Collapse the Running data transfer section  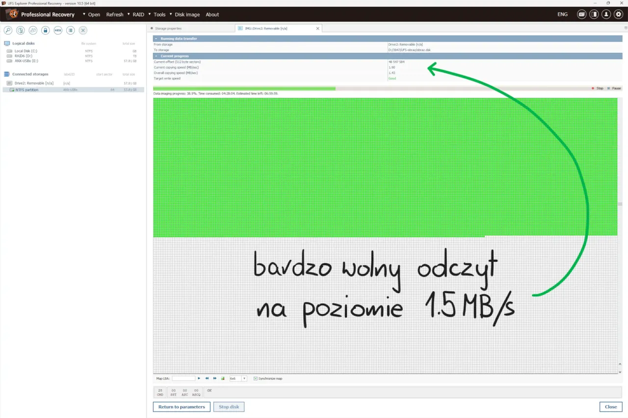[x=156, y=38]
